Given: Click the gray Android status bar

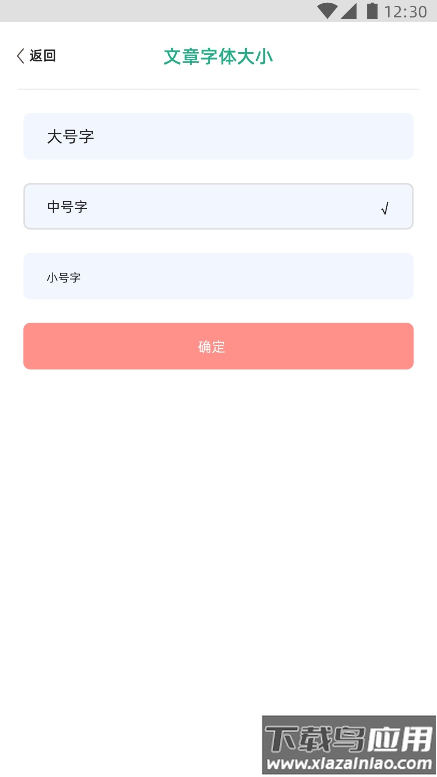Looking at the screenshot, I should click(162, 11).
